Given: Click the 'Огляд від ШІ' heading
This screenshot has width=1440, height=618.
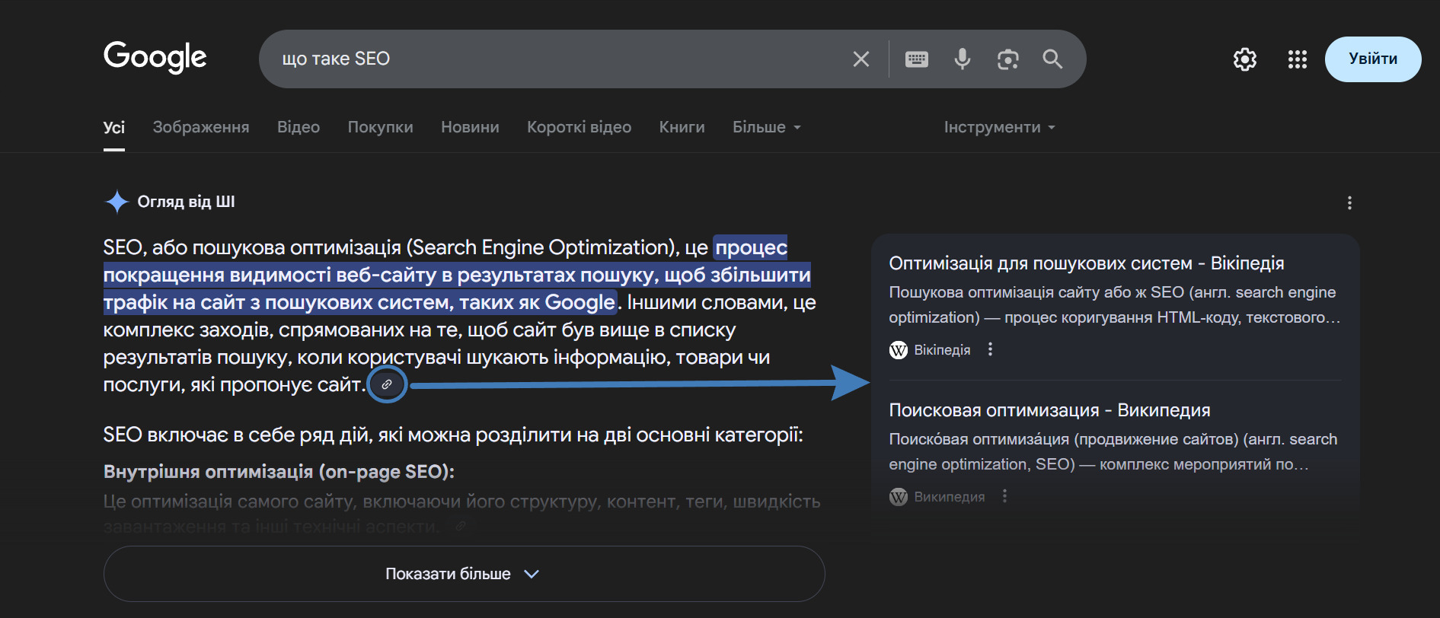Looking at the screenshot, I should (186, 202).
